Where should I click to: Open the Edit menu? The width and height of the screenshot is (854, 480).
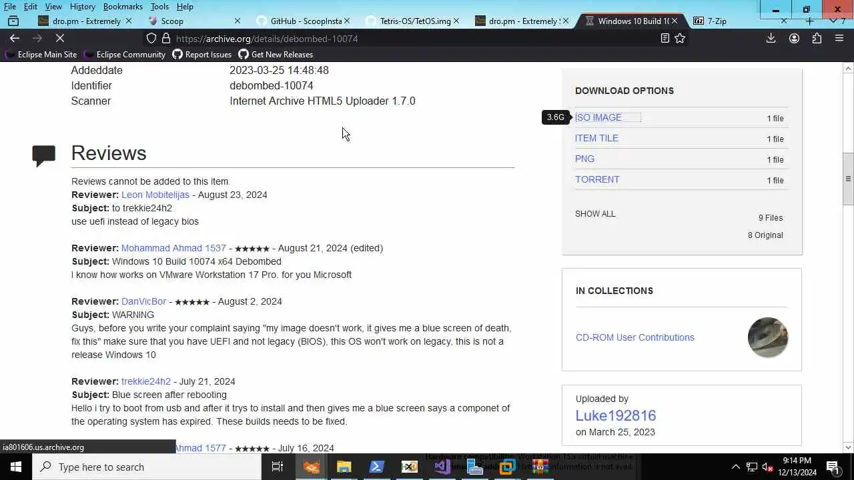coord(31,6)
